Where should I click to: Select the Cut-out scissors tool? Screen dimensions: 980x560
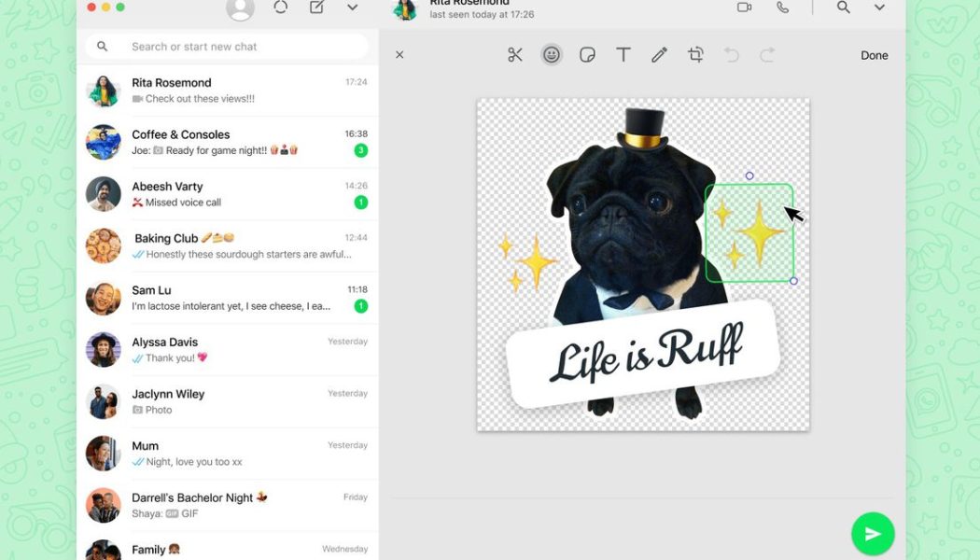(x=515, y=54)
